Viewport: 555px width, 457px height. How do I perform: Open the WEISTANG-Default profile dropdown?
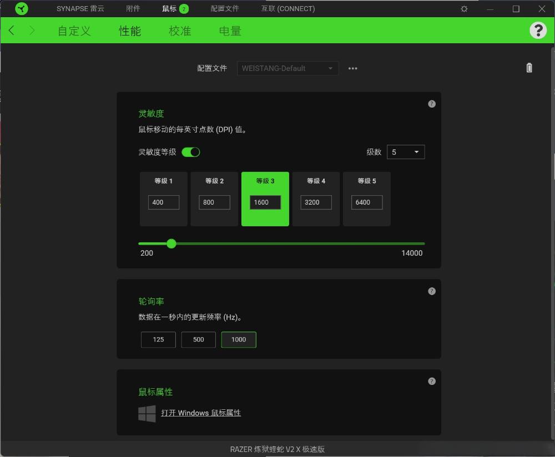(287, 68)
